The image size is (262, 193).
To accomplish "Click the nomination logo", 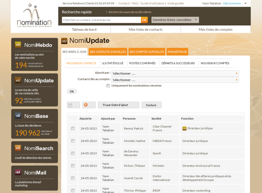I will (34, 15).
